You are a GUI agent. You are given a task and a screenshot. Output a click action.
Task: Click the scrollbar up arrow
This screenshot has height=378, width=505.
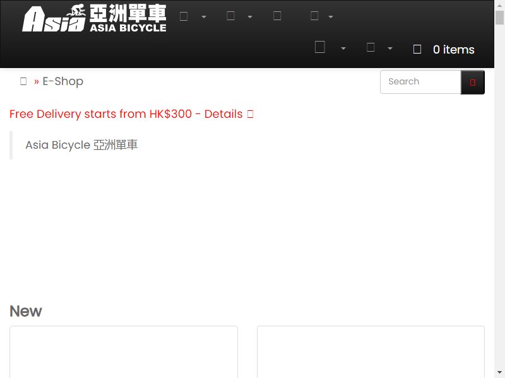[x=499, y=5]
